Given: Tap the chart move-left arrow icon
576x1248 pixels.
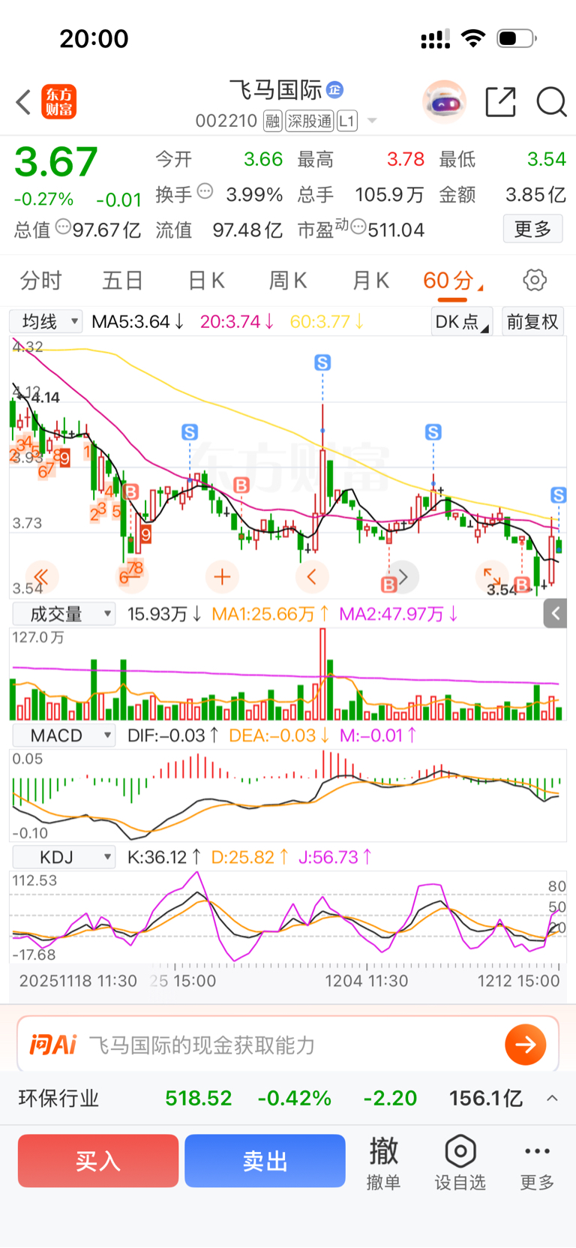Looking at the screenshot, I should tap(312, 577).
